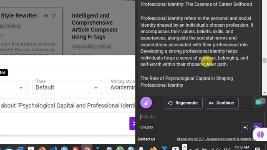Screen dimensions: 267x150
Task: Click the Regenerate button
Action: tap(183, 103)
